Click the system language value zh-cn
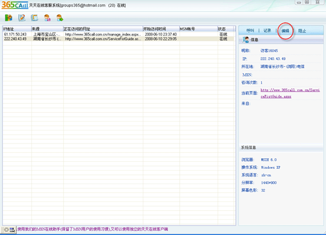 tap(266, 175)
